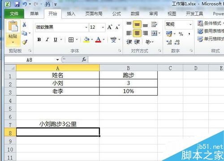Merge and center cells
This screenshot has width=224, height=161.
click(154, 33)
